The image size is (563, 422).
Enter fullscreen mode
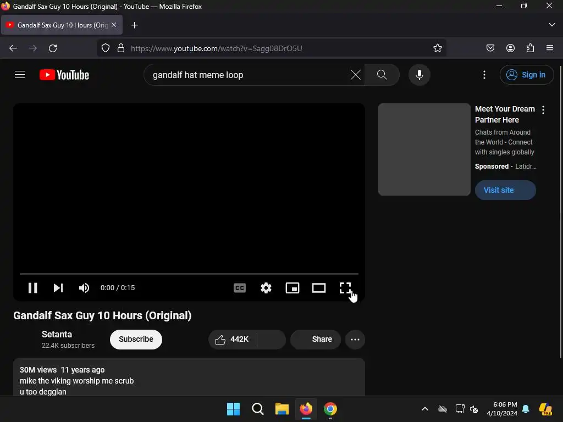(x=345, y=288)
